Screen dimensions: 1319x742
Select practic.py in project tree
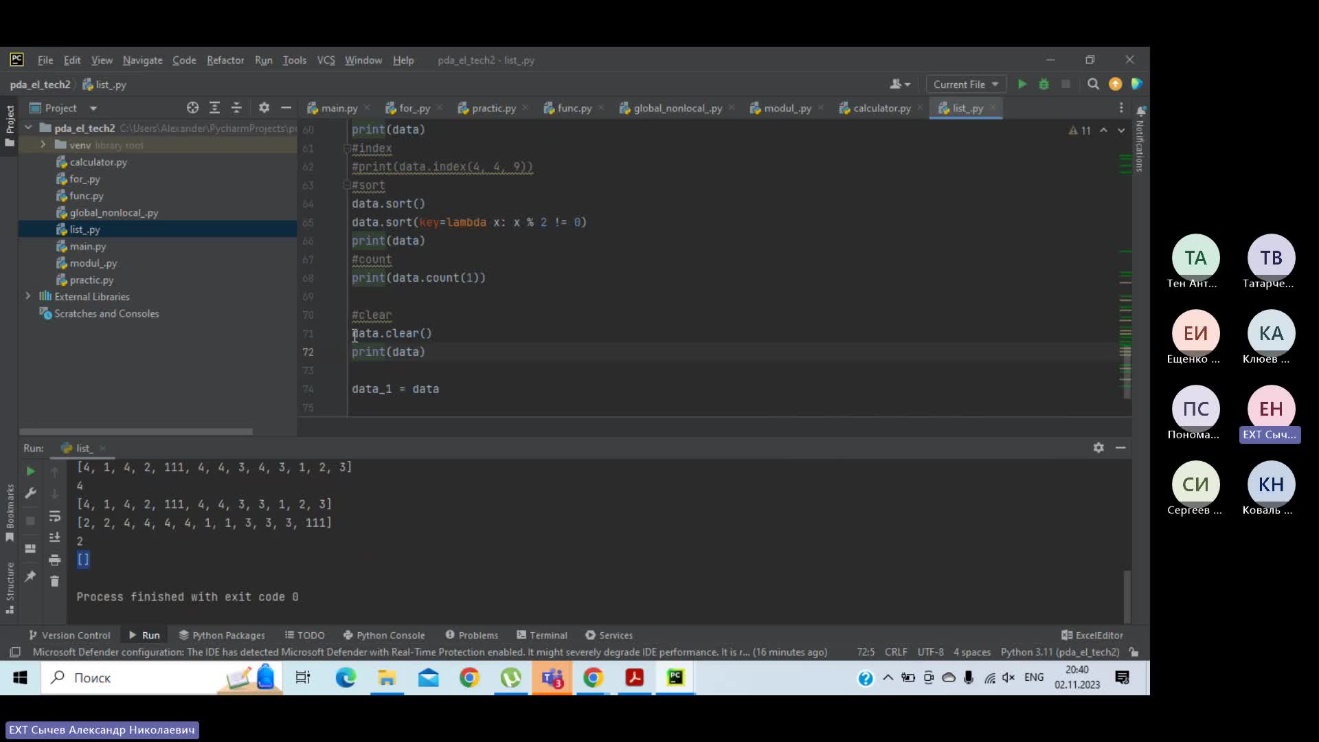point(91,280)
